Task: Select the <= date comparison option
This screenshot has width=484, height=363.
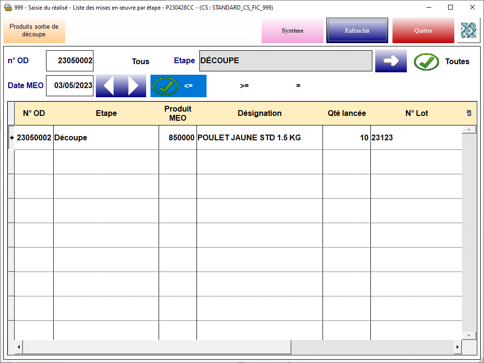Action: pos(188,86)
